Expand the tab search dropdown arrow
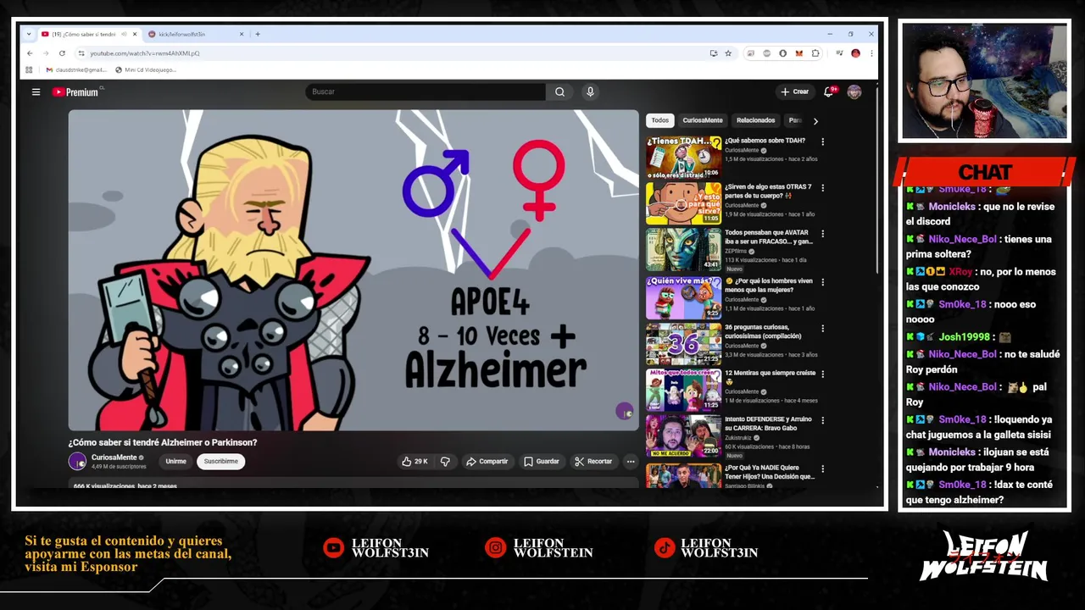This screenshot has height=610, width=1085. [x=29, y=34]
